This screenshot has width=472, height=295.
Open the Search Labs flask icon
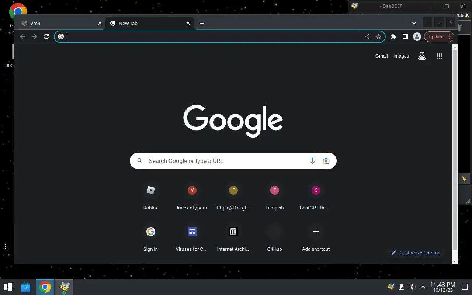point(422,56)
